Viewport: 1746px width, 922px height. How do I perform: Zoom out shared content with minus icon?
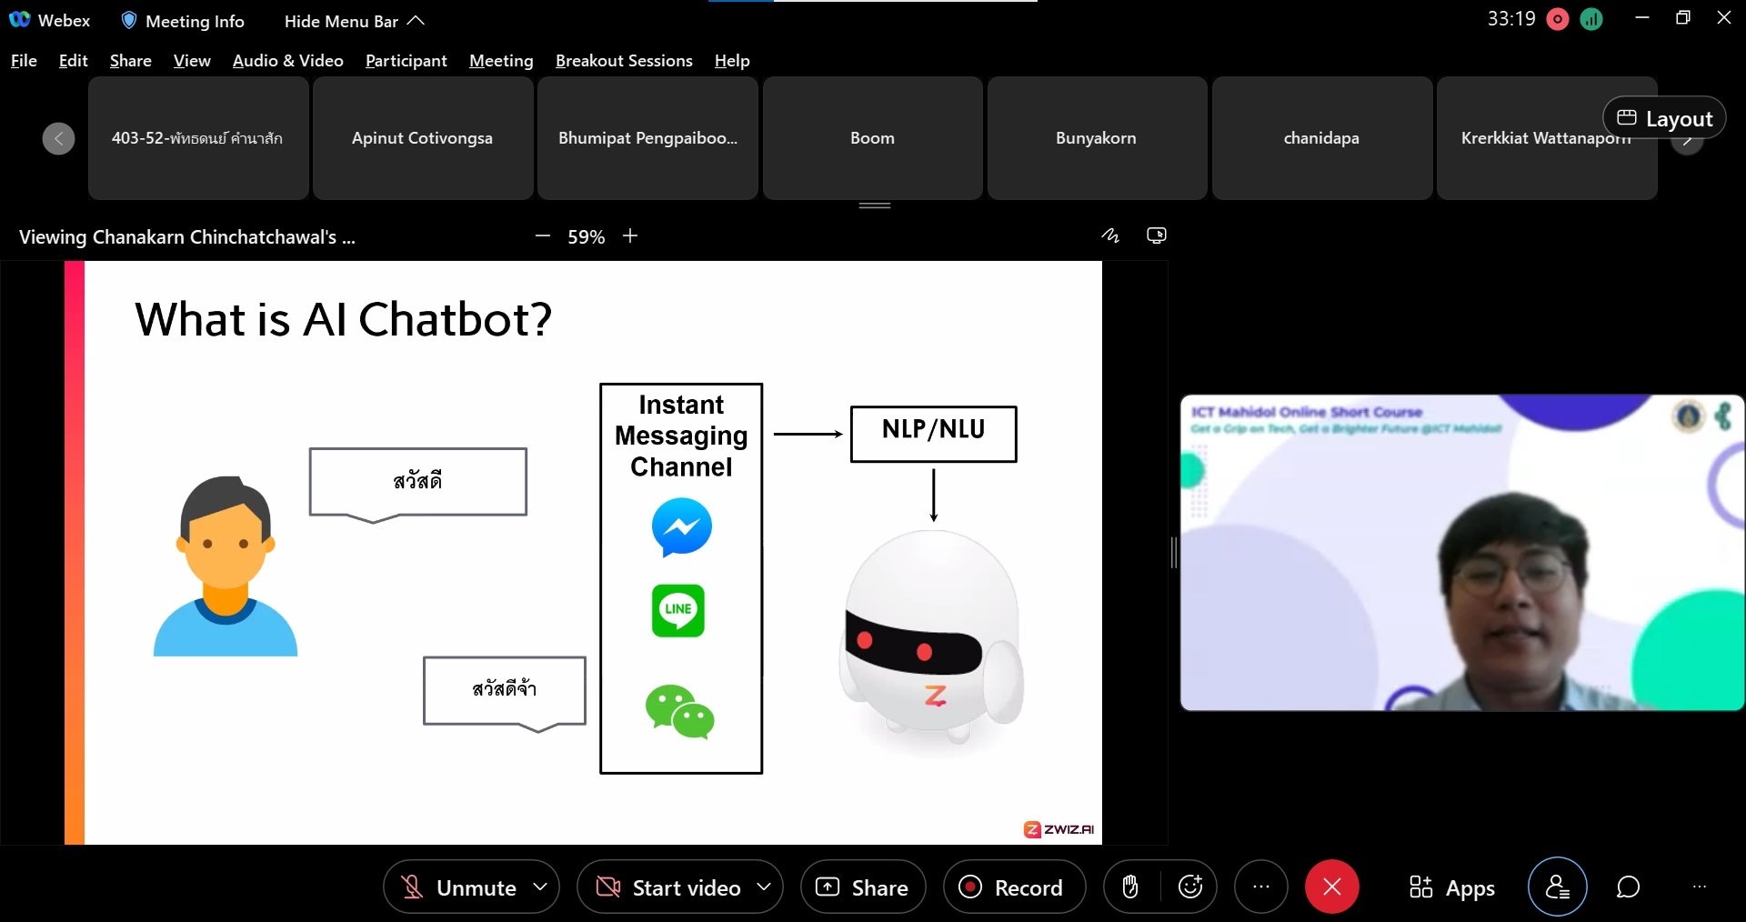[543, 236]
